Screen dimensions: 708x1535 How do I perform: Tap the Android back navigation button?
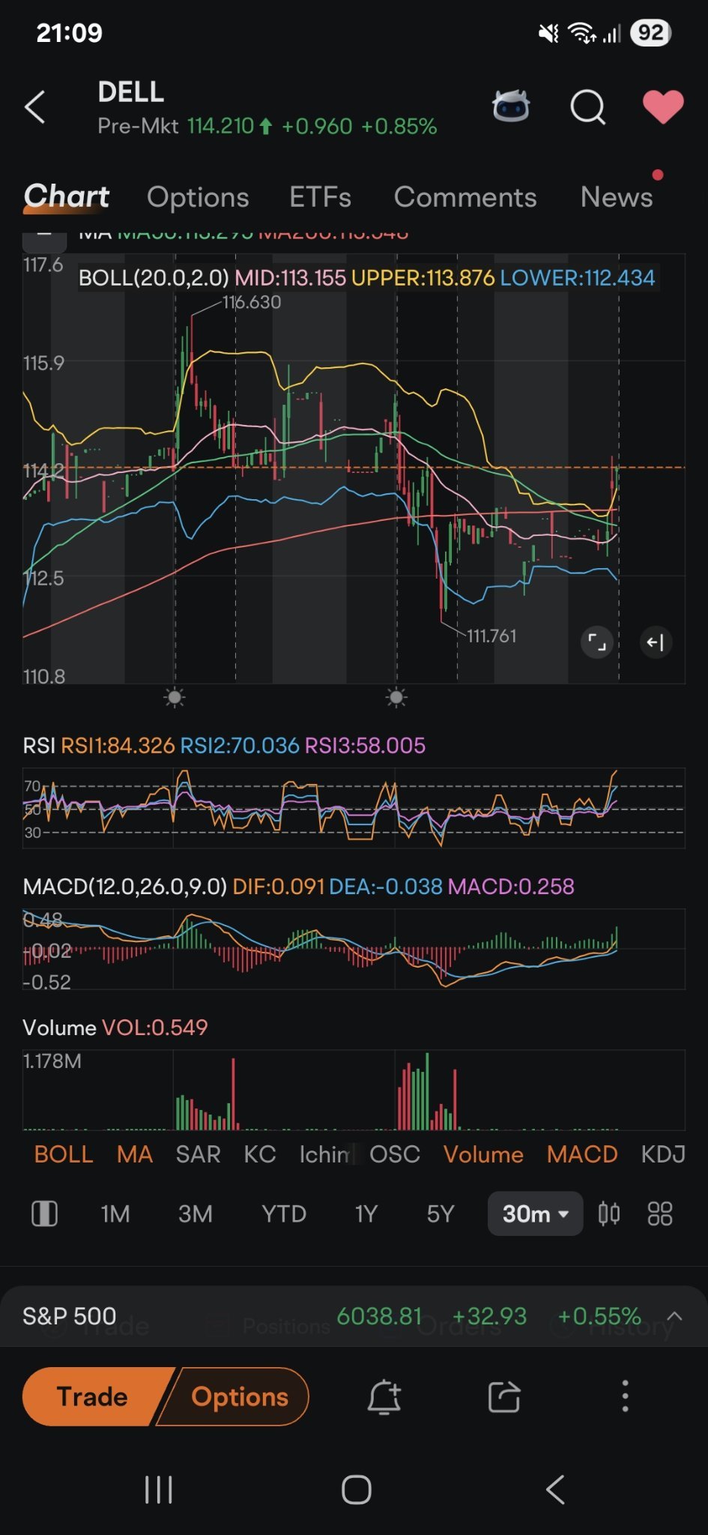[555, 1489]
